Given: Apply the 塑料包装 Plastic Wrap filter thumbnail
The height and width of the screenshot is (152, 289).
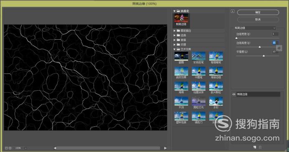Looking at the screenshot, I should [x=181, y=116].
